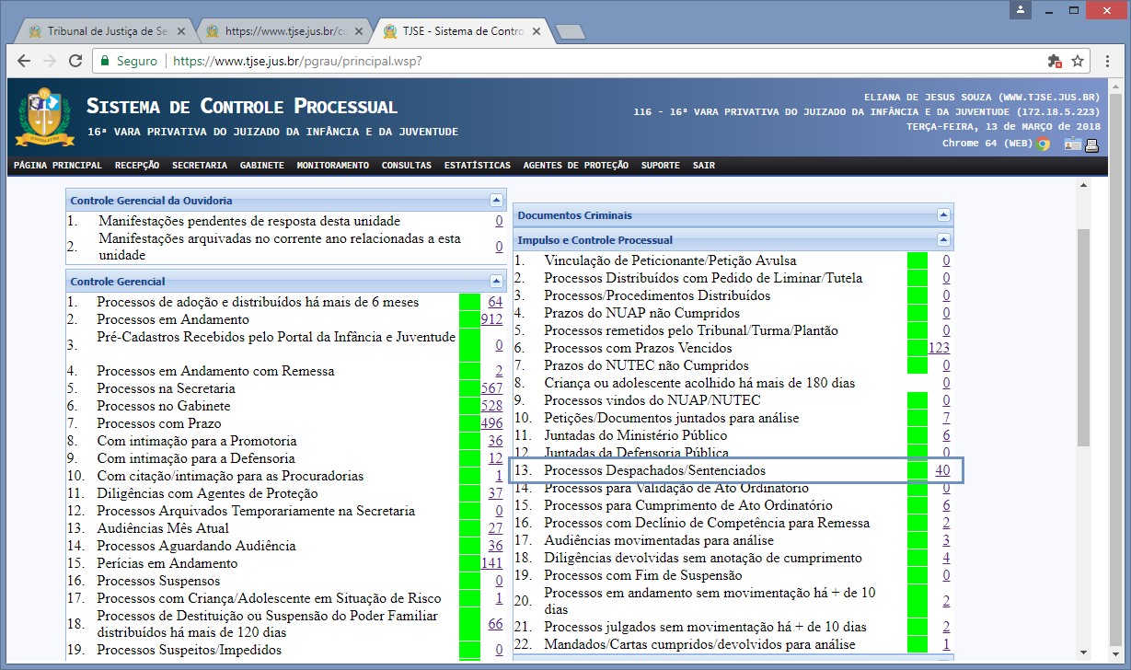Click the user ID card icon in the header
This screenshot has width=1131, height=670.
(x=1073, y=144)
